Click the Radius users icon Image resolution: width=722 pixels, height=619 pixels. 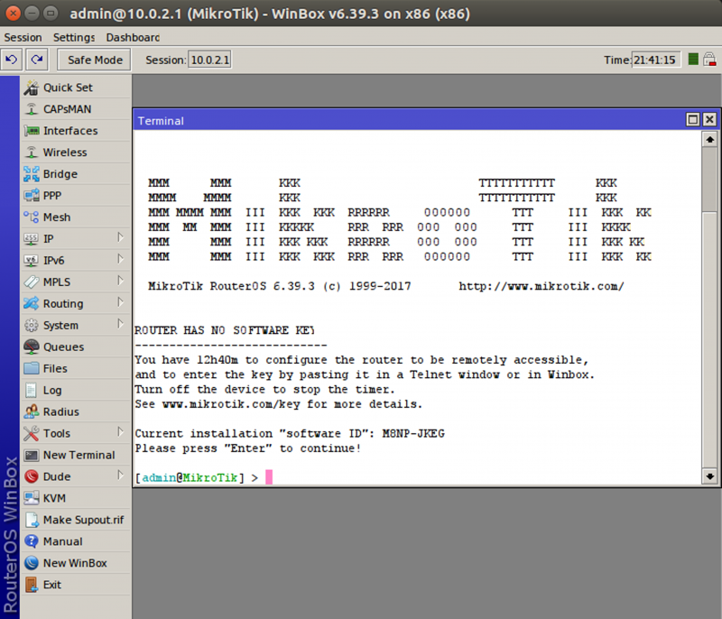click(x=32, y=411)
